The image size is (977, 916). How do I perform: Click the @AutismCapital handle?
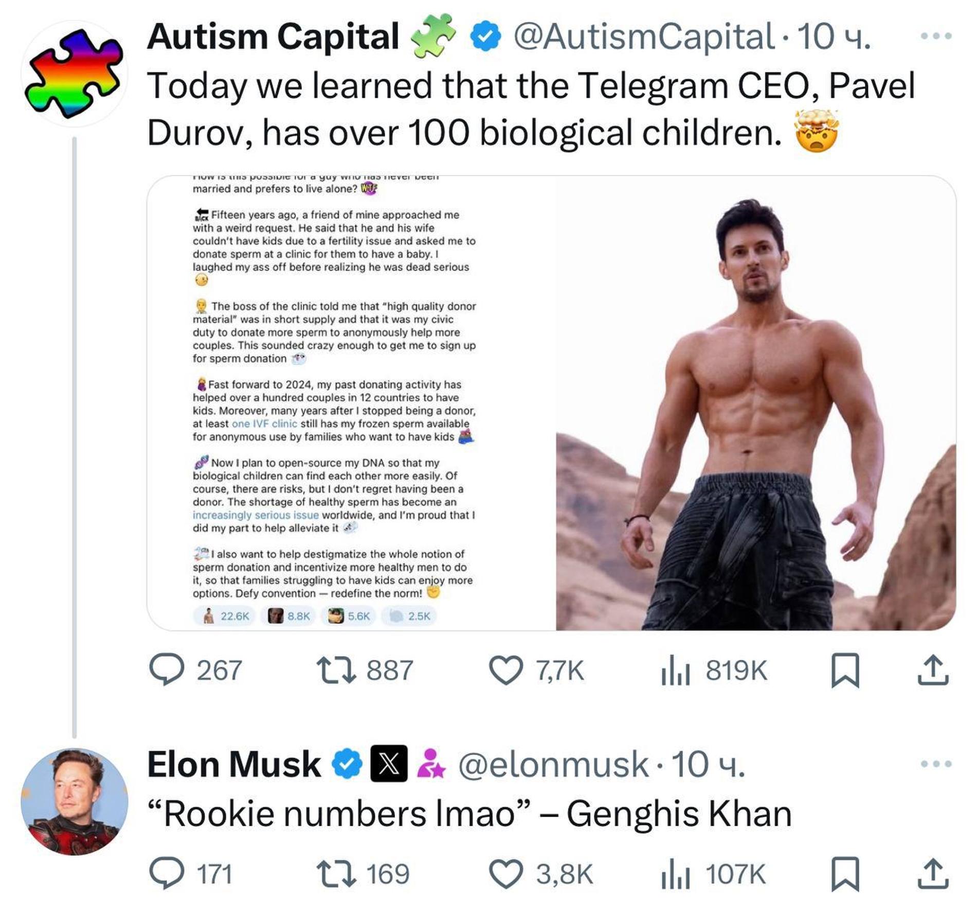point(643,37)
